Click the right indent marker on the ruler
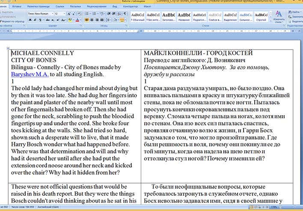Viewport: 303px width, 211px height. pos(138,31)
